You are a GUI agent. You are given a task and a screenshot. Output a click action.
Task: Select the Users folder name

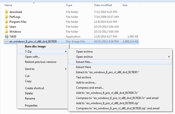(x=13, y=27)
